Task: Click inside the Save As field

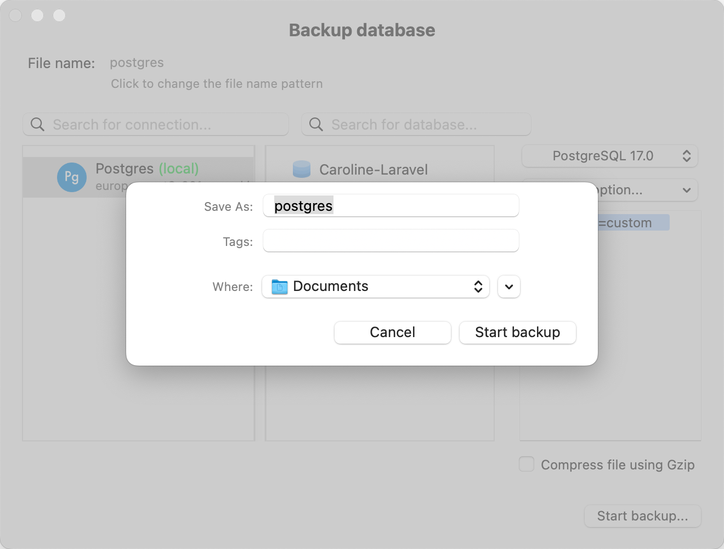Action: coord(391,205)
